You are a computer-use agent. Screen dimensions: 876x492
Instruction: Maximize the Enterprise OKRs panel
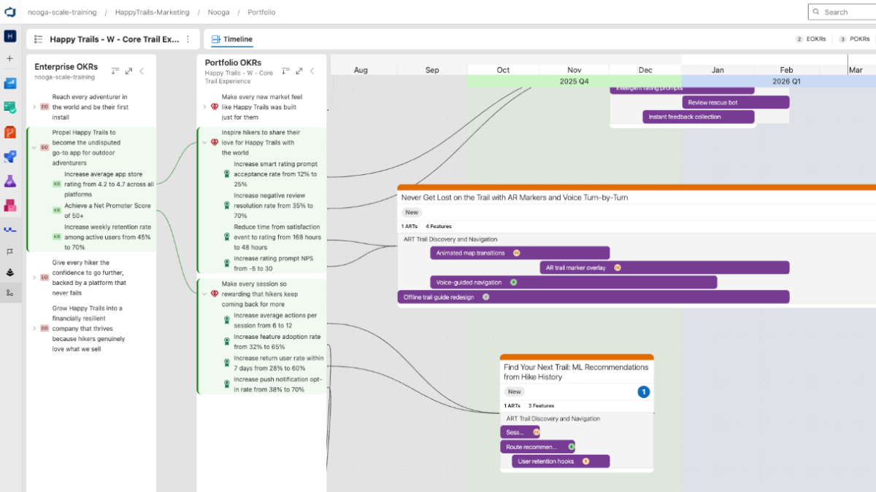pos(128,71)
